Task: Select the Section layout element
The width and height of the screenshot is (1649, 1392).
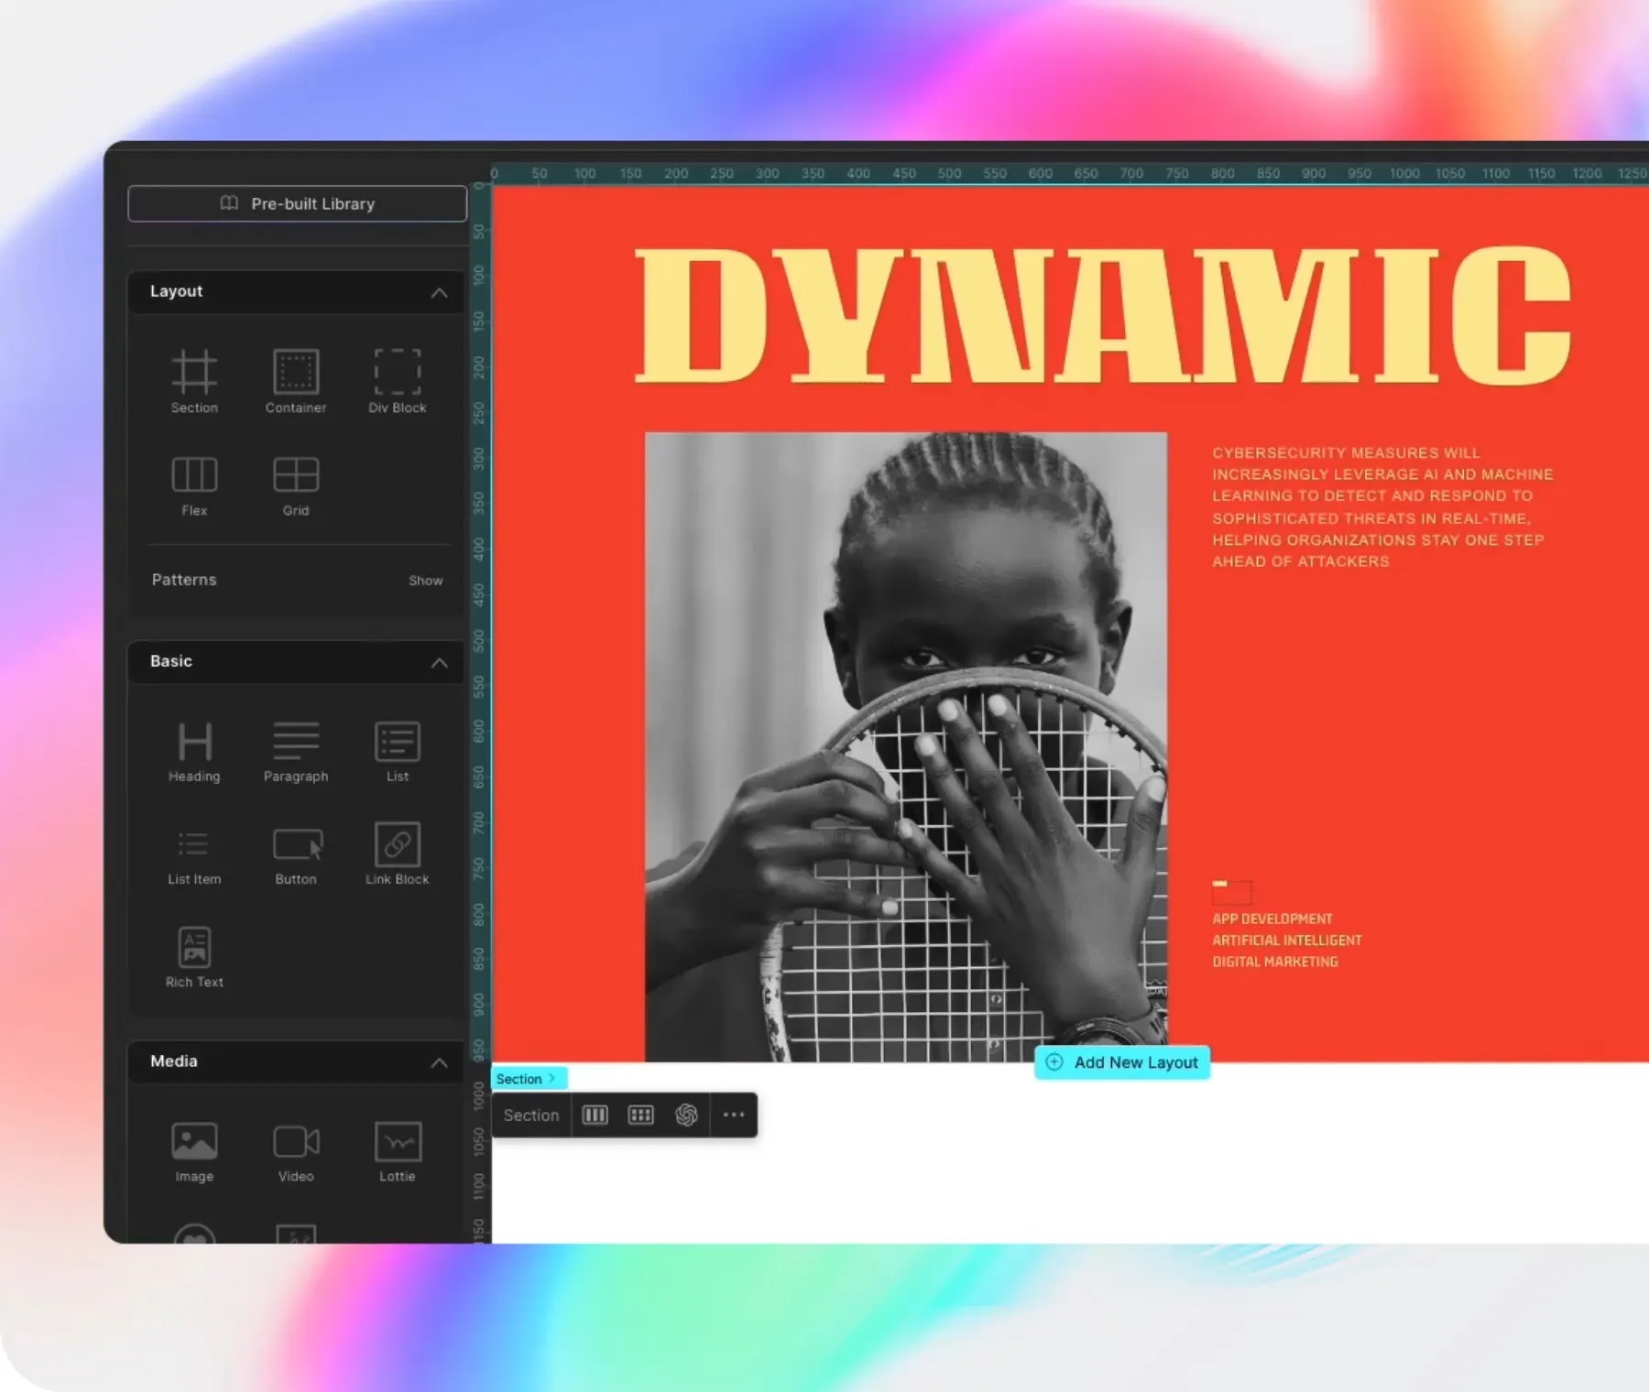Action: 194,381
